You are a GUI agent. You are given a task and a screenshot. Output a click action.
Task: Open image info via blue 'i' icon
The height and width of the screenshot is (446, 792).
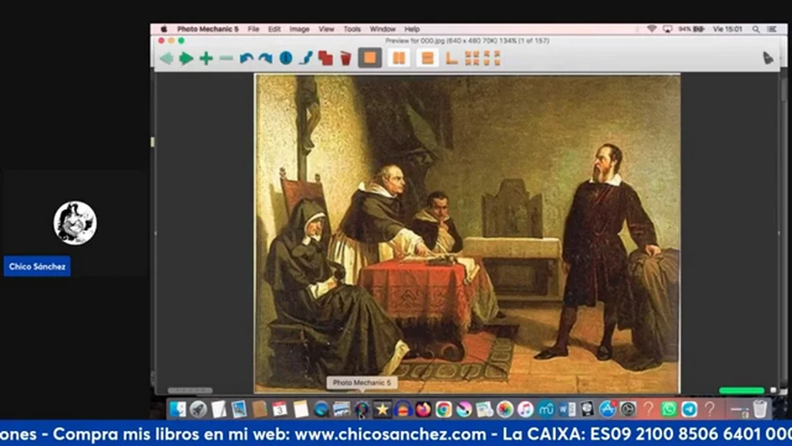point(285,58)
